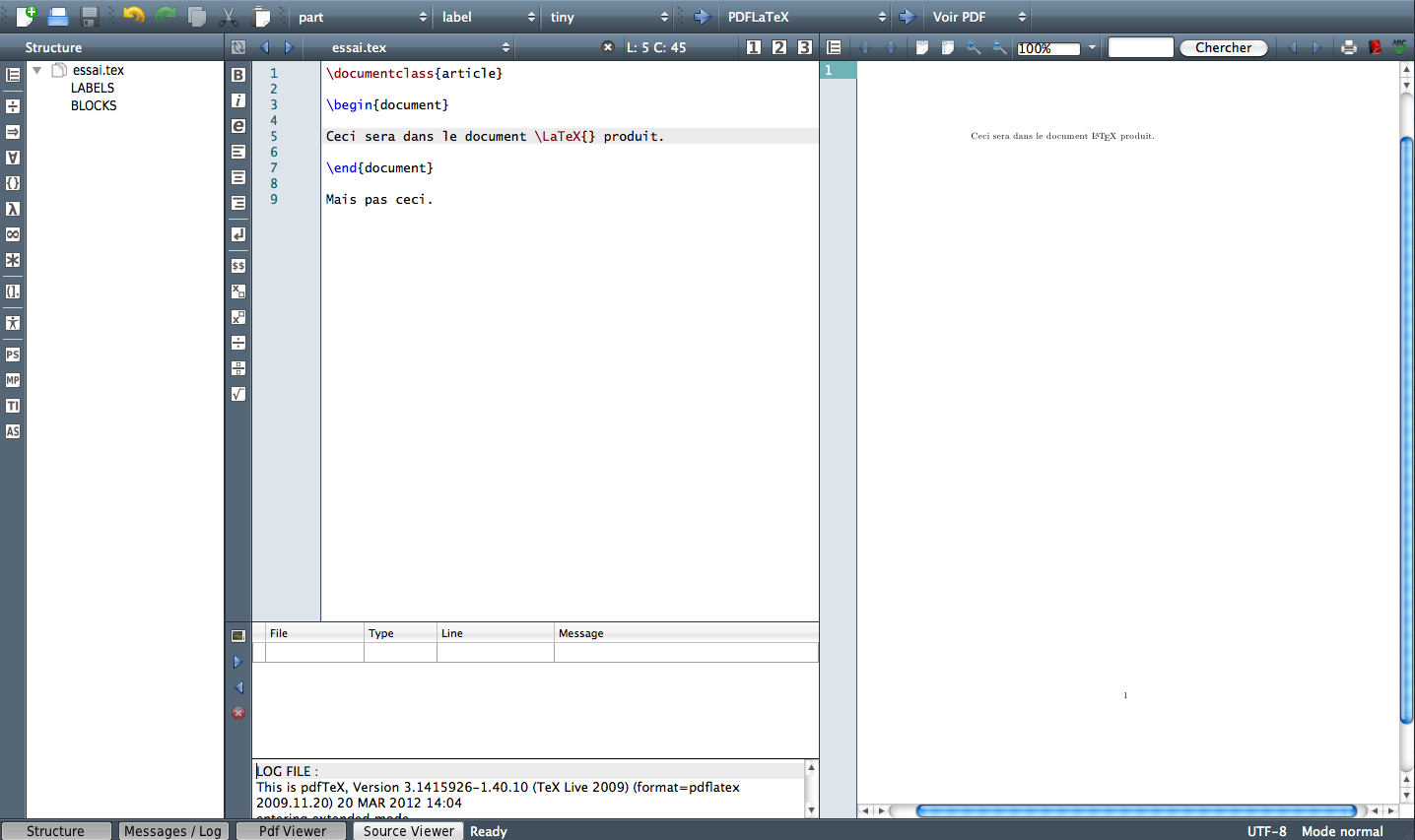Viewport: 1415px width, 840px height.
Task: Toggle the Messages / Log panel
Action: 172,831
